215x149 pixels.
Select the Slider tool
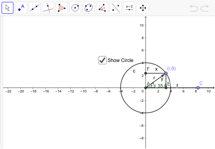pos(129,8)
